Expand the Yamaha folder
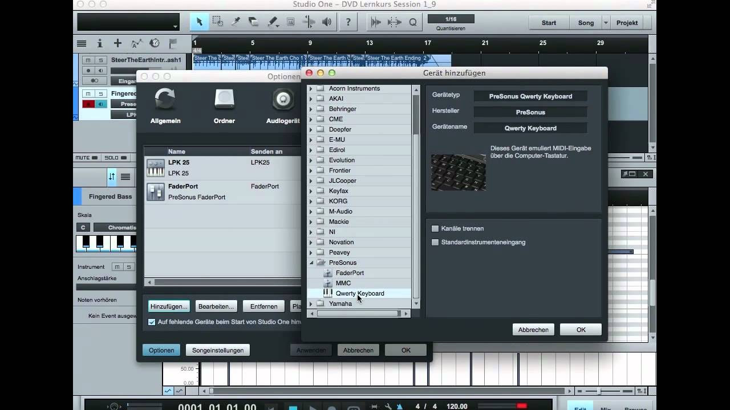 (x=311, y=304)
